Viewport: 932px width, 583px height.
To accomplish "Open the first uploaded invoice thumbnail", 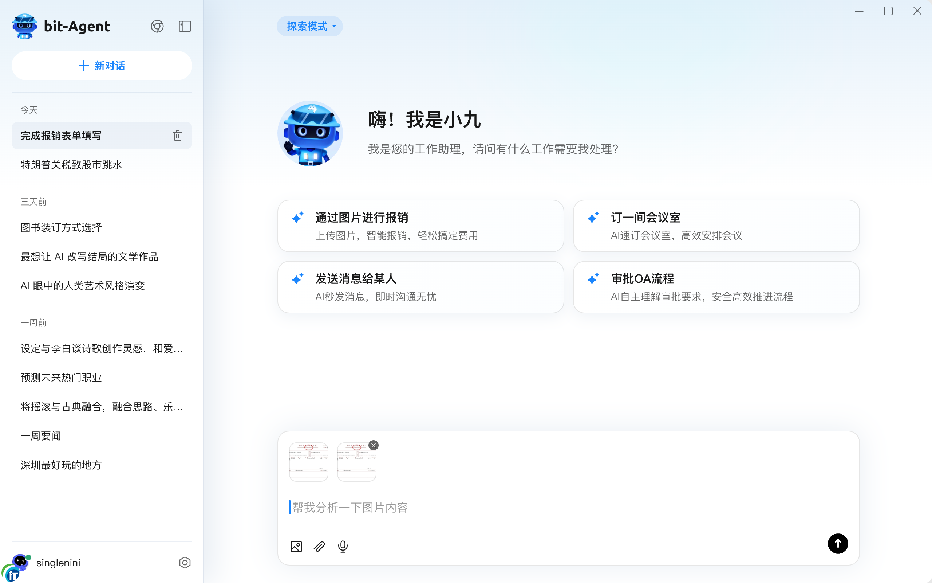I will (x=308, y=462).
